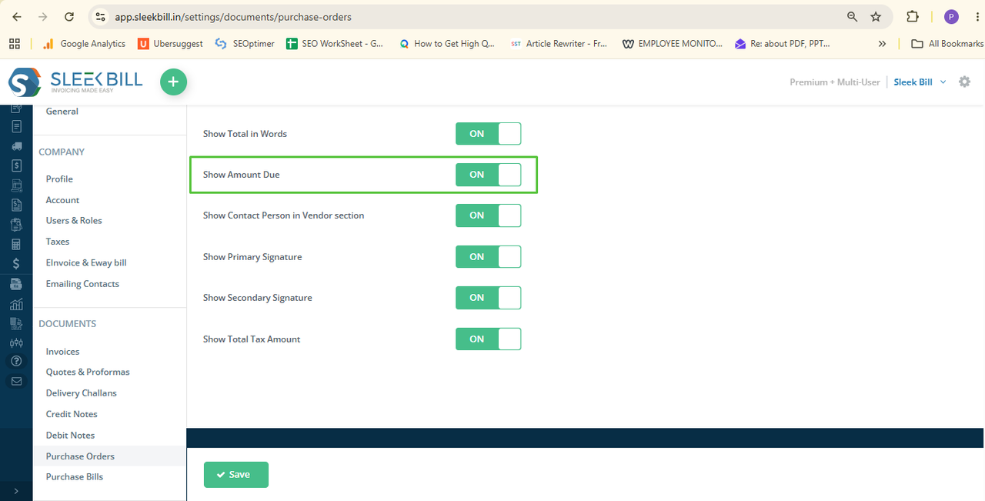This screenshot has height=501, width=985.
Task: Open the browser apps grid icon
Action: (15, 44)
